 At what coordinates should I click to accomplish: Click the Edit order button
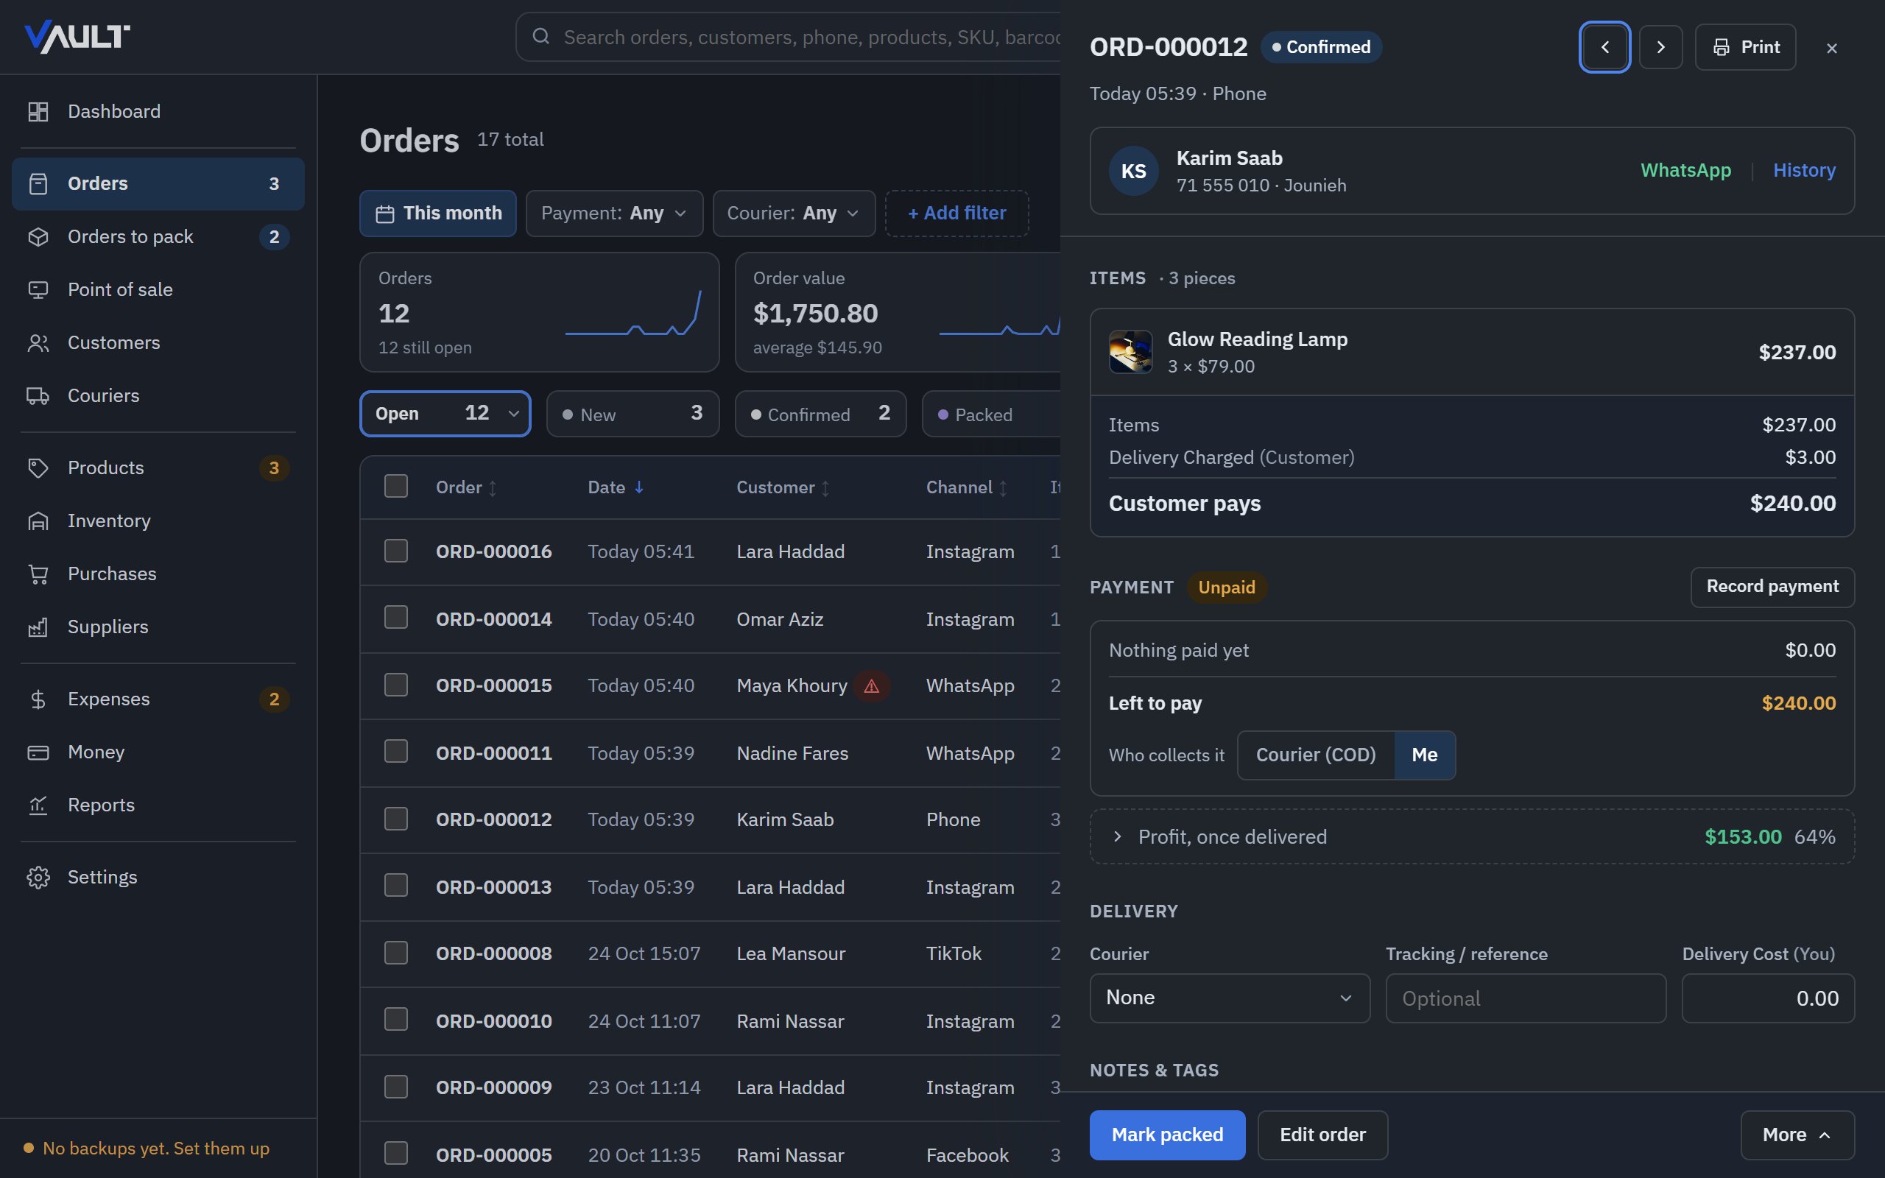[x=1322, y=1135]
